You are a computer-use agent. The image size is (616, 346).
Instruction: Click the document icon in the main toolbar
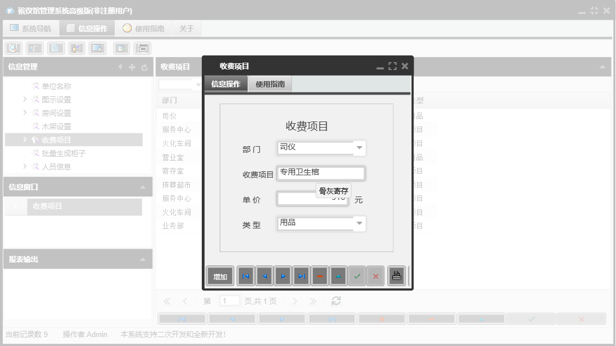click(x=54, y=48)
